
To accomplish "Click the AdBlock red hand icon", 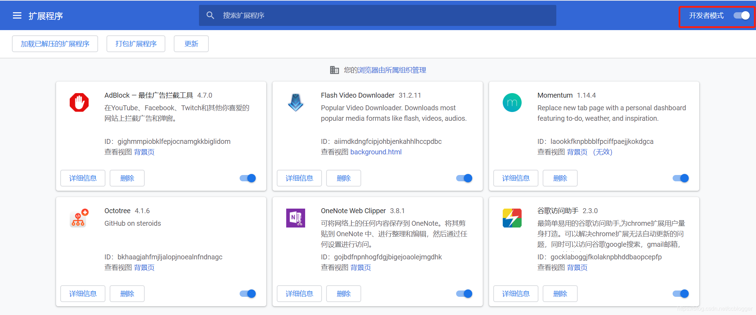I will pos(79,103).
